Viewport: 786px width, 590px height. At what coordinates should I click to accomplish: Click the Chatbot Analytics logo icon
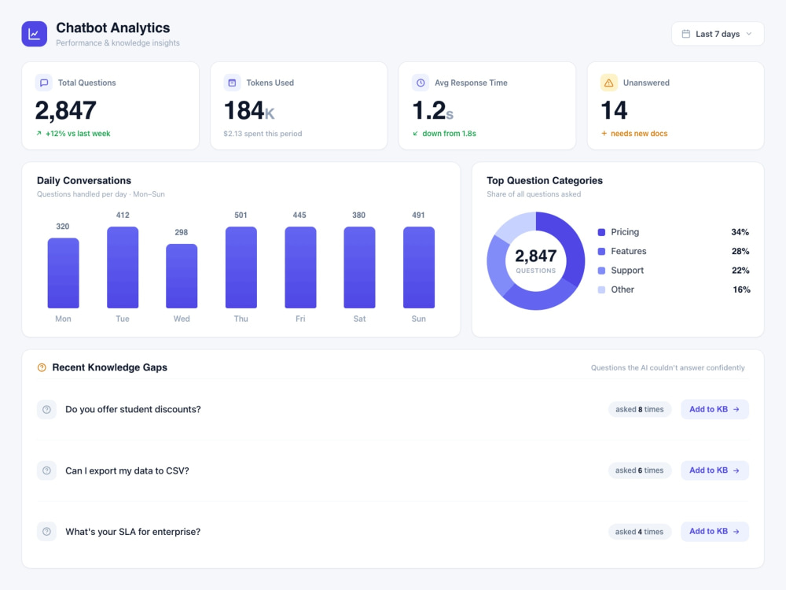34,34
